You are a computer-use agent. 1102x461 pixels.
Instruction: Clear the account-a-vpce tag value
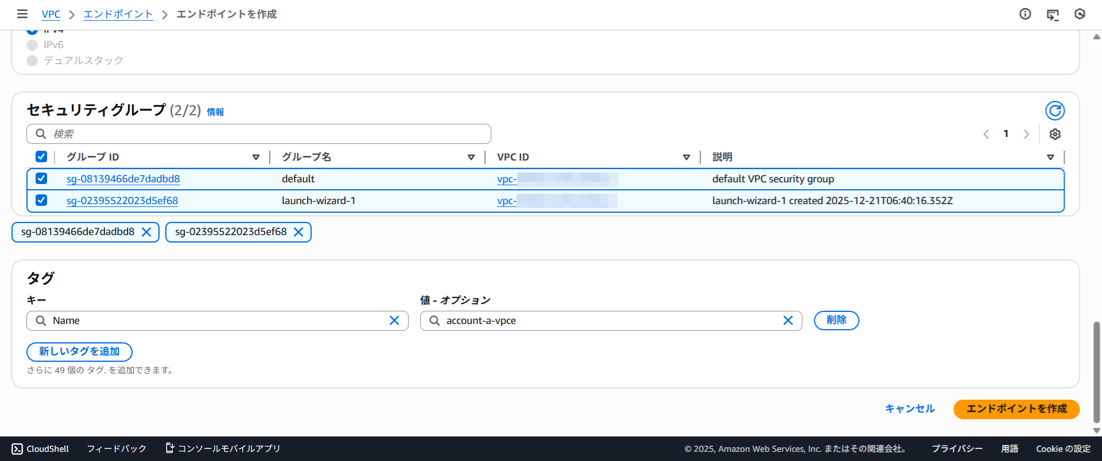click(x=788, y=321)
